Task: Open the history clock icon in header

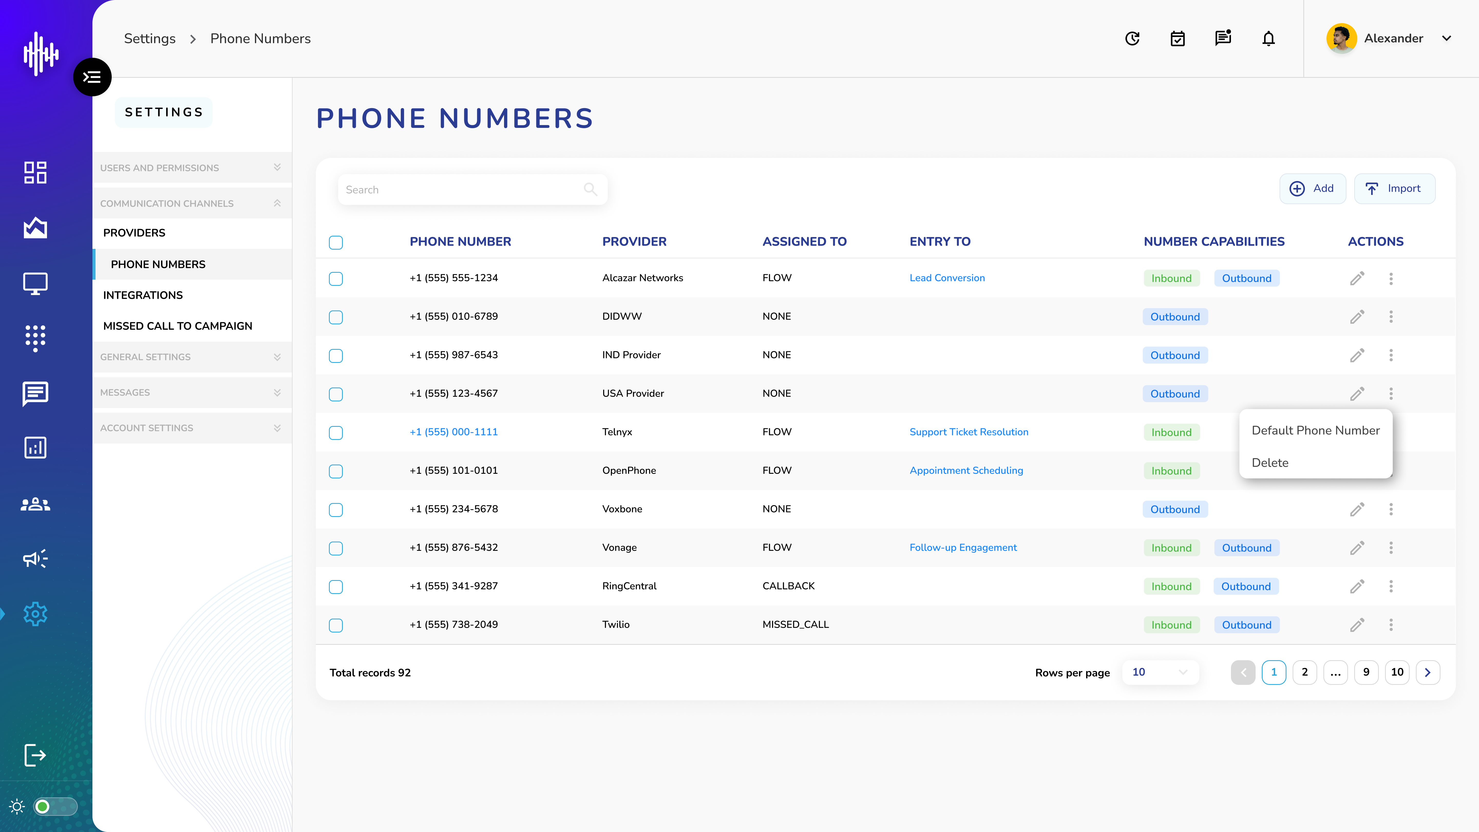Action: point(1132,39)
